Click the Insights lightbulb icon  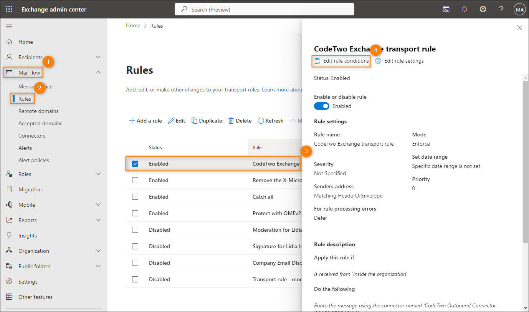[x=10, y=236]
